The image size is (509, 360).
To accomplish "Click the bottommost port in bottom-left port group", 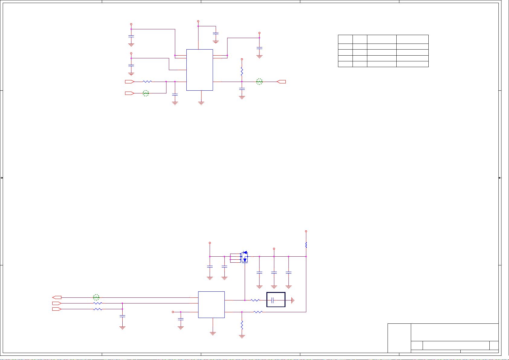I will (x=57, y=309).
